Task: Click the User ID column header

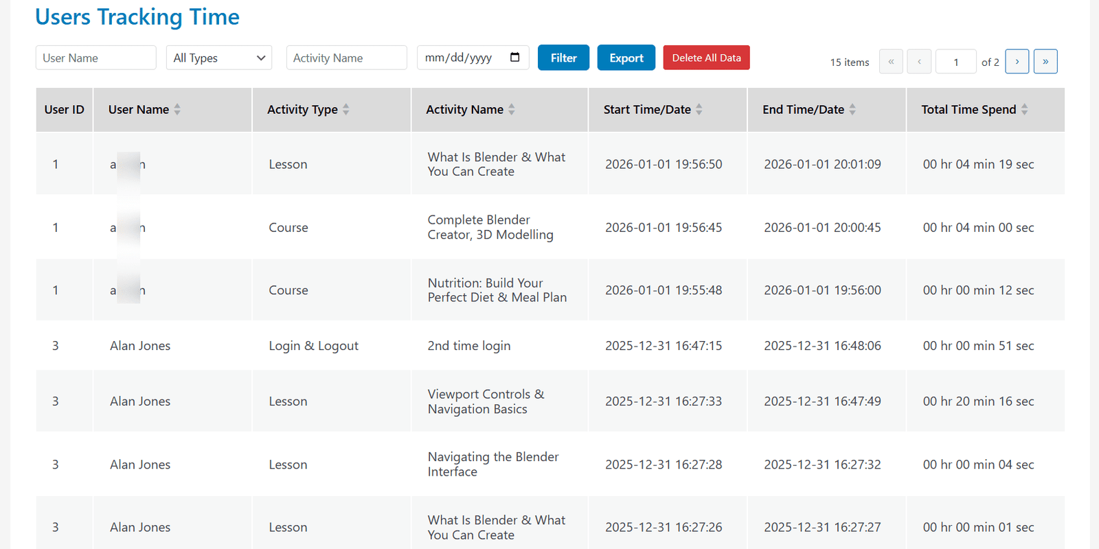Action: (x=65, y=109)
